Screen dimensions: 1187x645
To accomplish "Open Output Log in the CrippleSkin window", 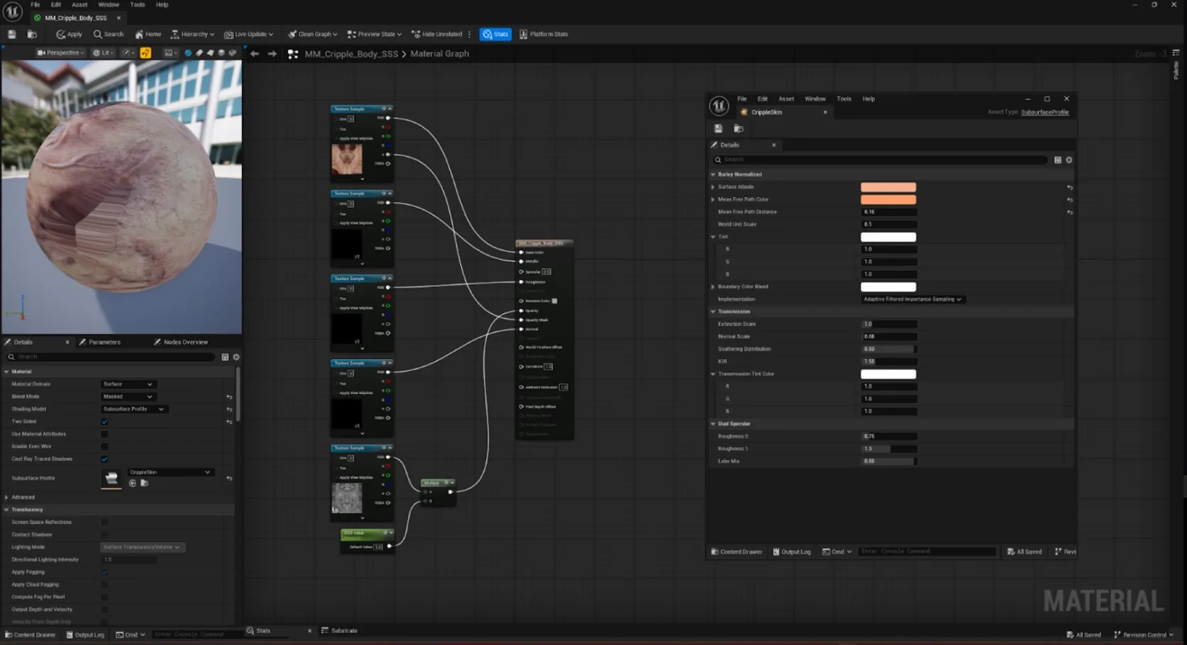I will (x=791, y=552).
